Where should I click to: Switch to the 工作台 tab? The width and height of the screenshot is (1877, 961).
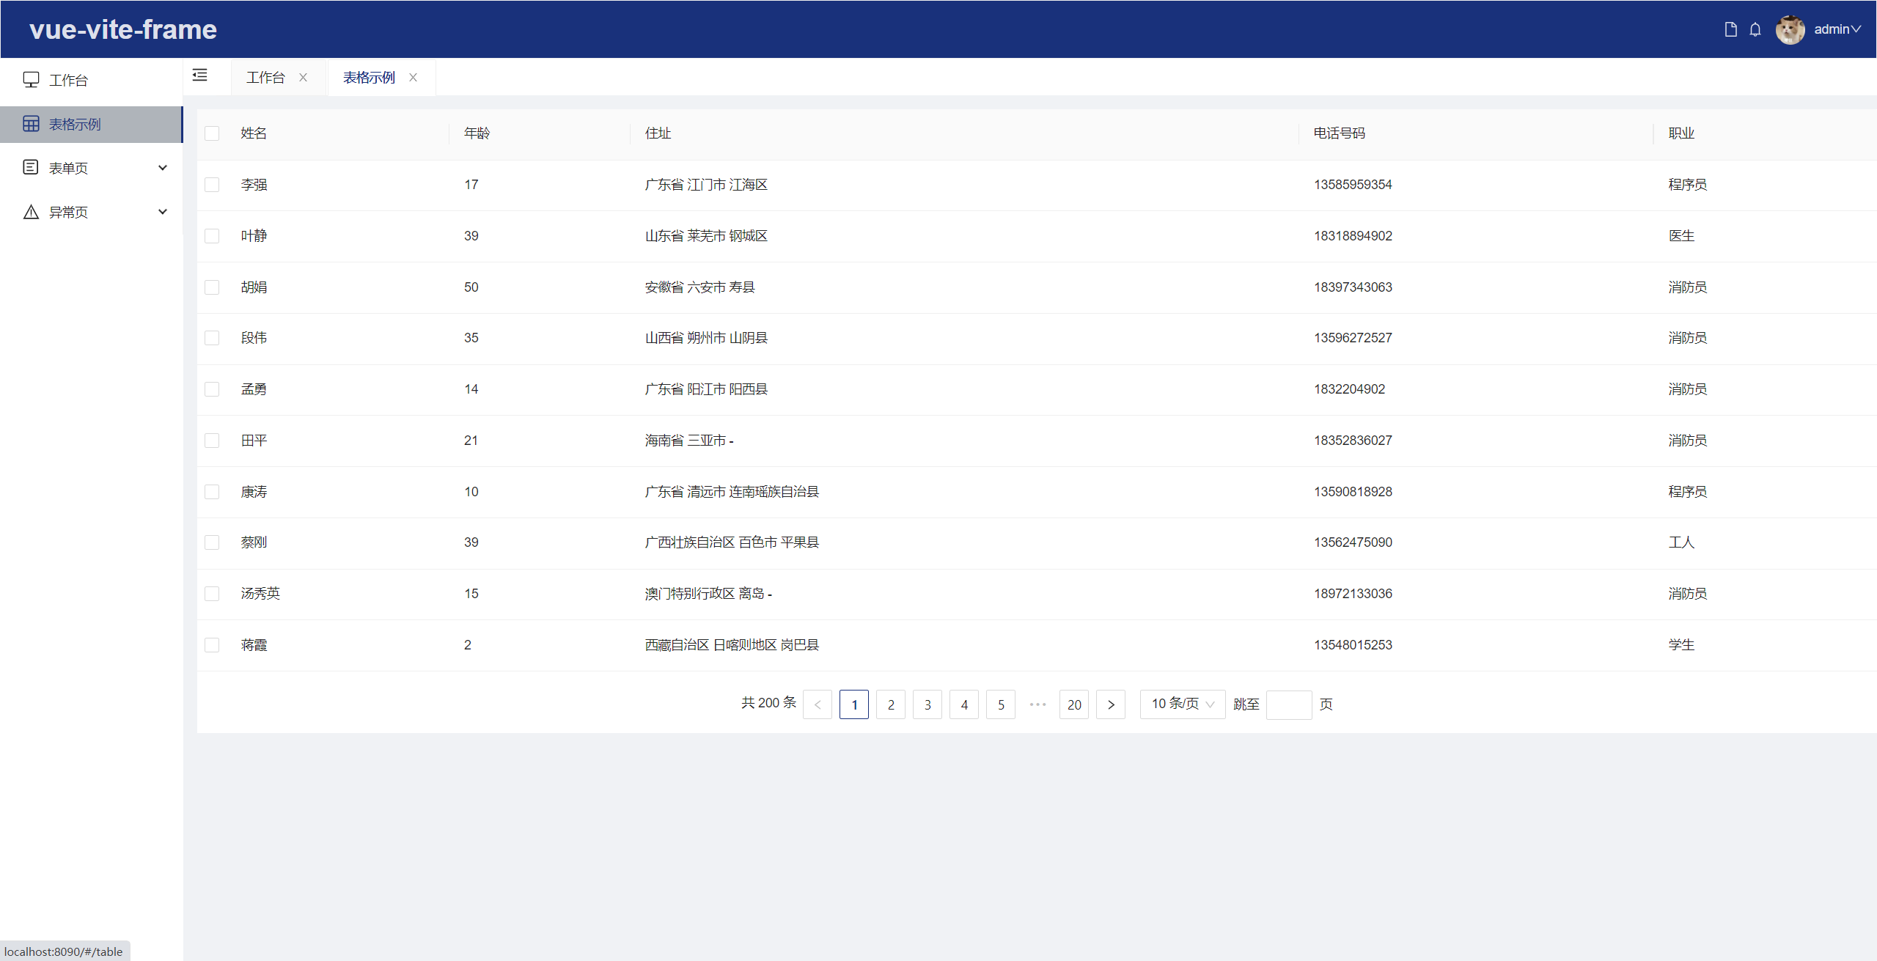(265, 78)
